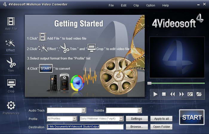Screen dimensions: 209x134
Task: Open the Option menu
Action: pyautogui.click(x=150, y=5)
